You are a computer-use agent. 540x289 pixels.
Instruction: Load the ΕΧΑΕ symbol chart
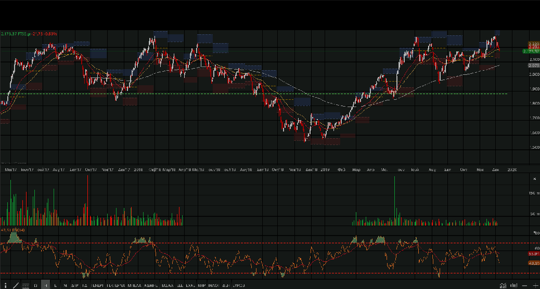click(189, 285)
